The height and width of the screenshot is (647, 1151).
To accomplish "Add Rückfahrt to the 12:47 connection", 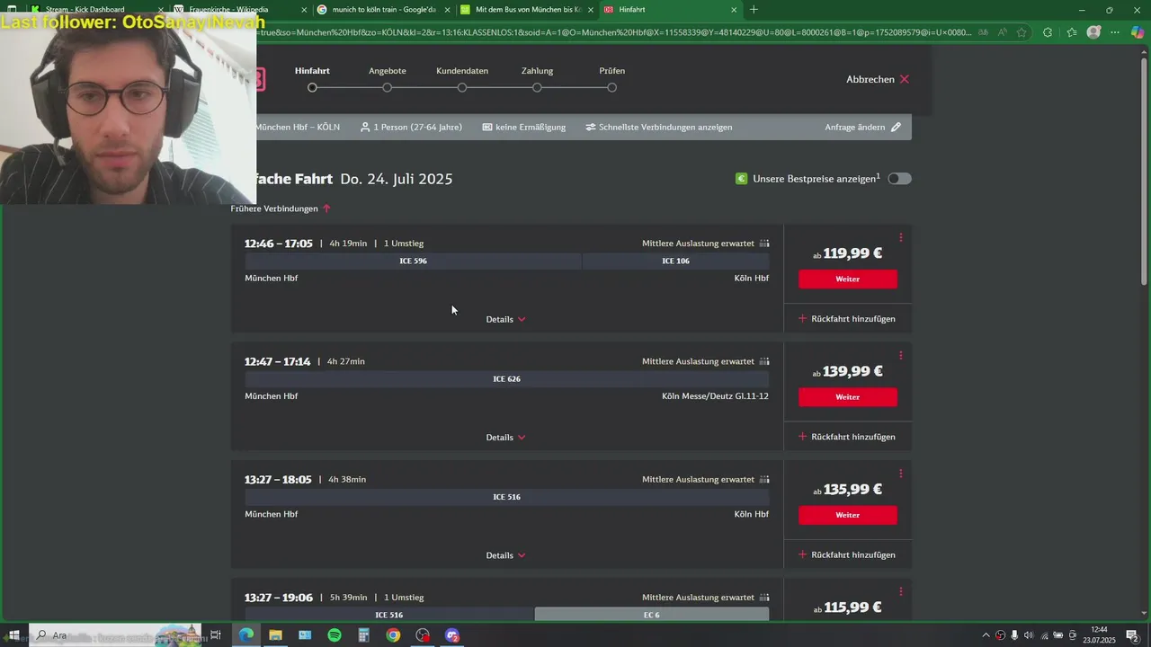I will [847, 437].
